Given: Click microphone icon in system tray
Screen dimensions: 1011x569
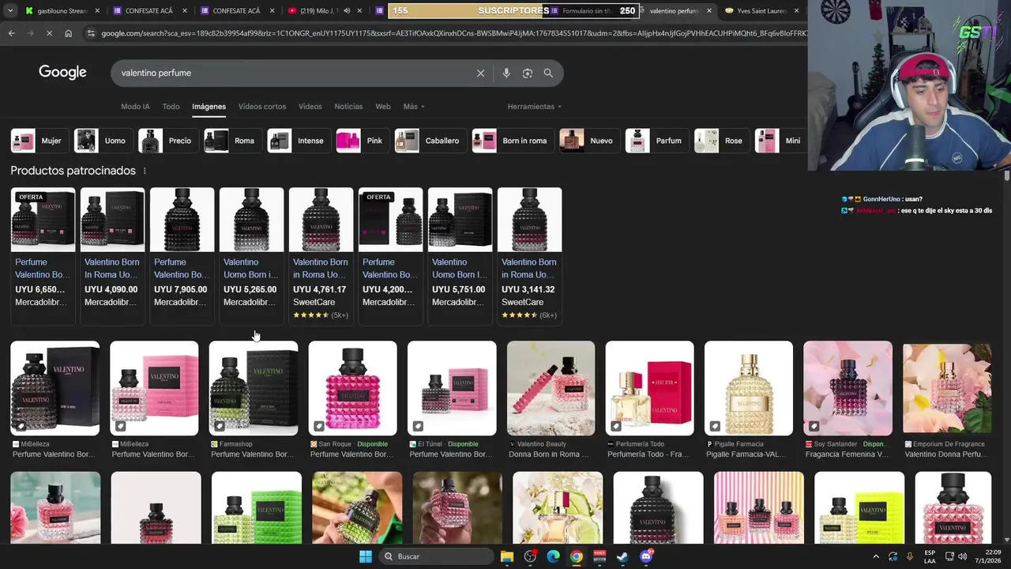Looking at the screenshot, I should tap(910, 556).
